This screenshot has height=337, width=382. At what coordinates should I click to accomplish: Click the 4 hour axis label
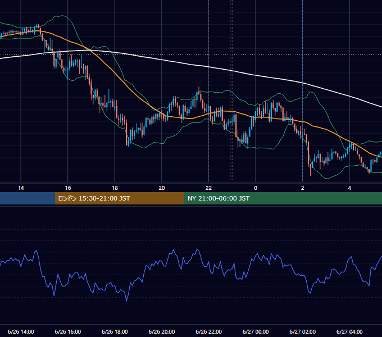pyautogui.click(x=349, y=188)
